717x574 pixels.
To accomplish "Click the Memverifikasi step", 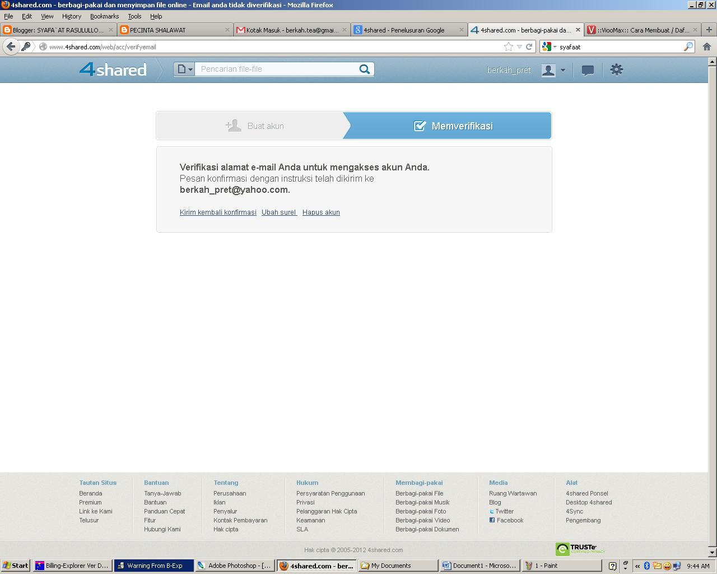I will pyautogui.click(x=453, y=126).
